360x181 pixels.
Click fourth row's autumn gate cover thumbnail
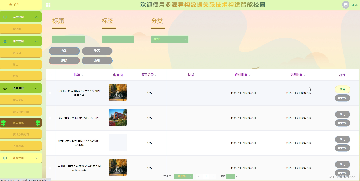click(118, 167)
